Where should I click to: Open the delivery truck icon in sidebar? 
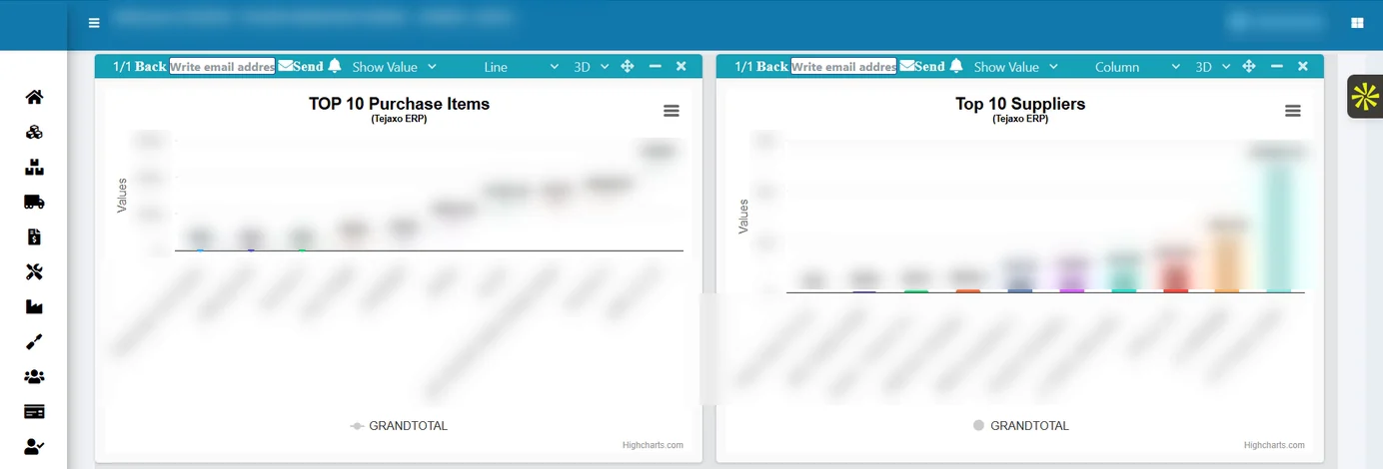point(34,202)
